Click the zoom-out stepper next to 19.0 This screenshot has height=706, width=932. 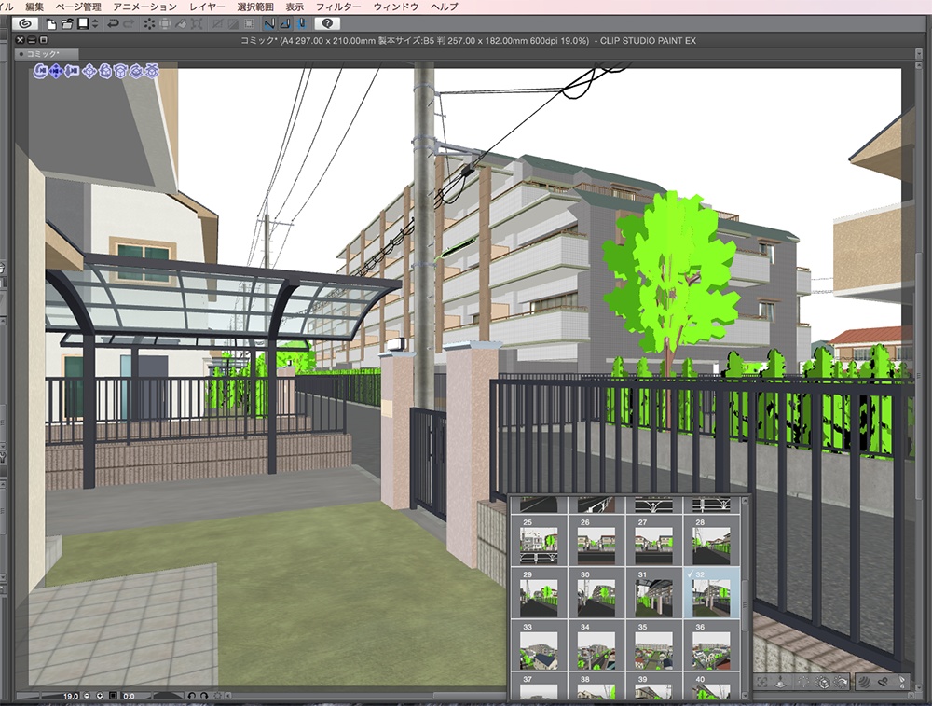coord(85,695)
